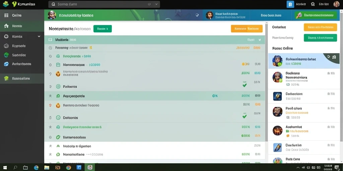Click the second icon in the highlighted online game's dark corner
343x171 pixels.
tap(334, 57)
